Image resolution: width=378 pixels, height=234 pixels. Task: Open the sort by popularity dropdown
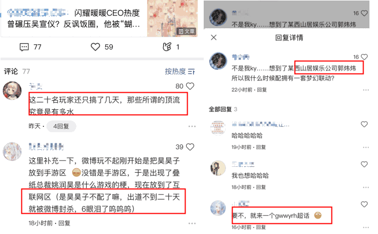180,71
